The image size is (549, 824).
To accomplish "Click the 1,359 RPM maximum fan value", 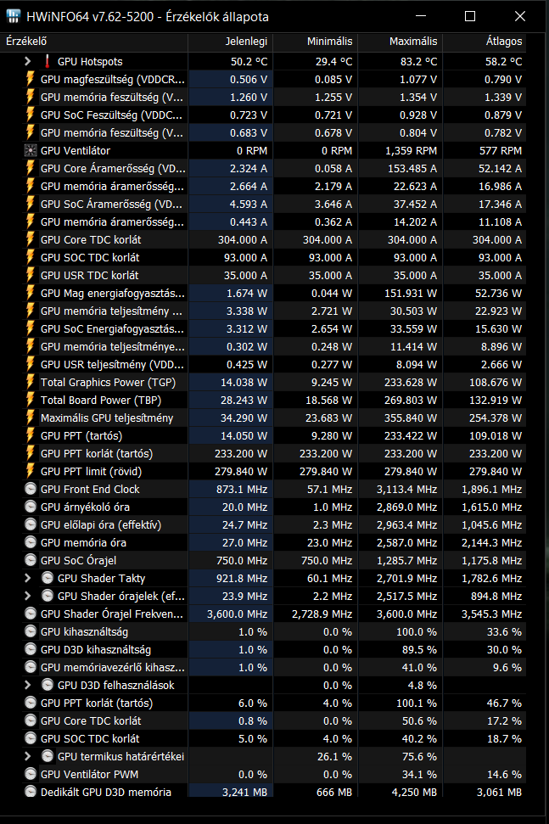I will [411, 151].
